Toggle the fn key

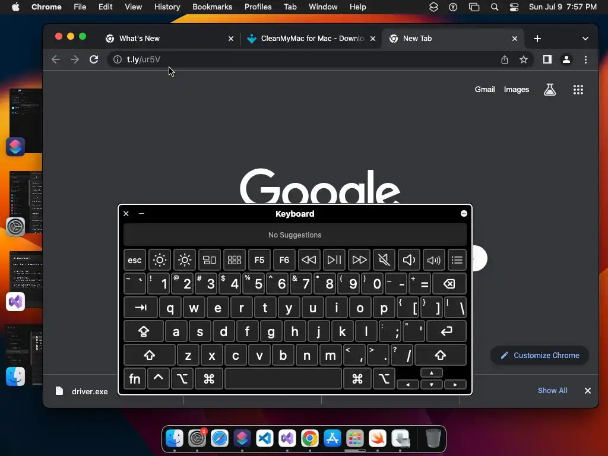tap(135, 378)
